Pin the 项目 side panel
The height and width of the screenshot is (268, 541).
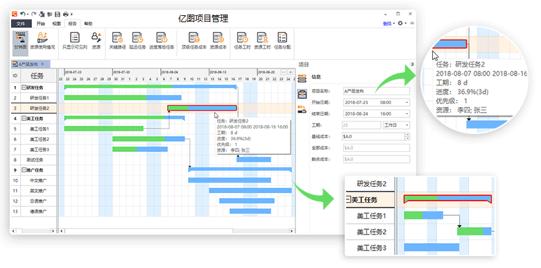click(x=411, y=65)
